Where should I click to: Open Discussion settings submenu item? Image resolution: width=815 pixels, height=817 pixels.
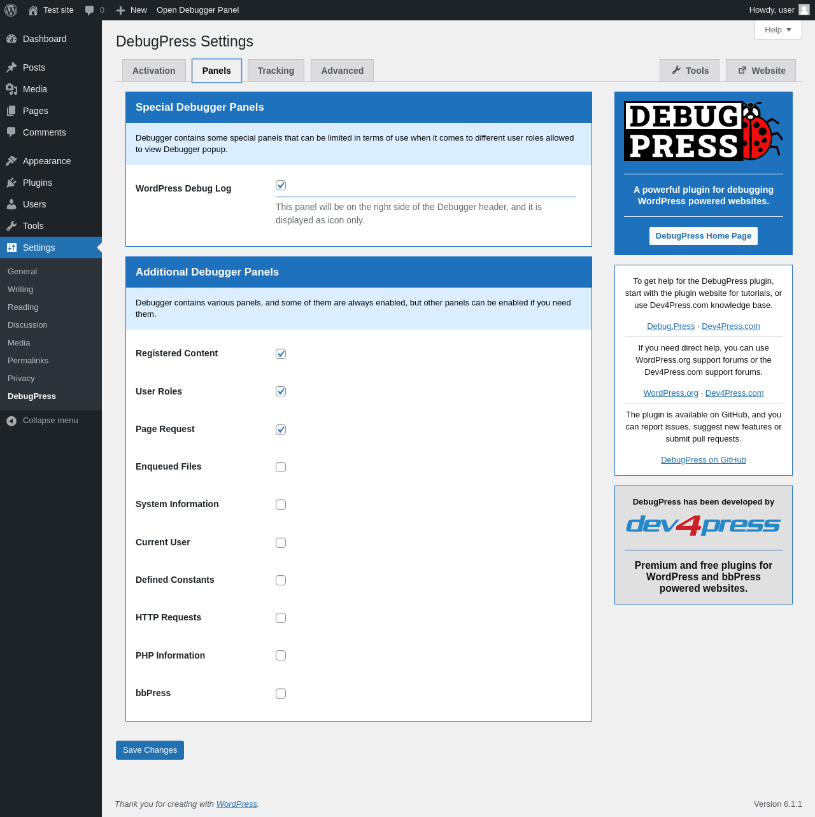tap(51, 325)
